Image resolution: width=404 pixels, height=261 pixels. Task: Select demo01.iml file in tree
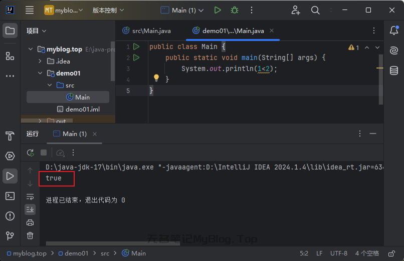(x=78, y=109)
